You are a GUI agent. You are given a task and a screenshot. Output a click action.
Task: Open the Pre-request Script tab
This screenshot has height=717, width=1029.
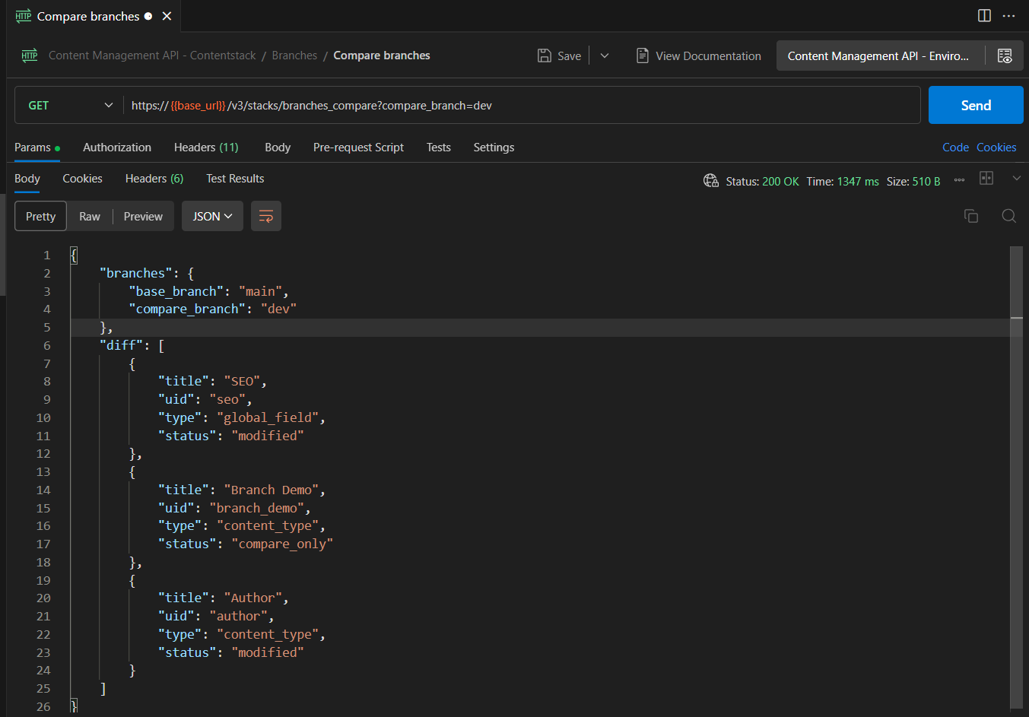point(358,148)
